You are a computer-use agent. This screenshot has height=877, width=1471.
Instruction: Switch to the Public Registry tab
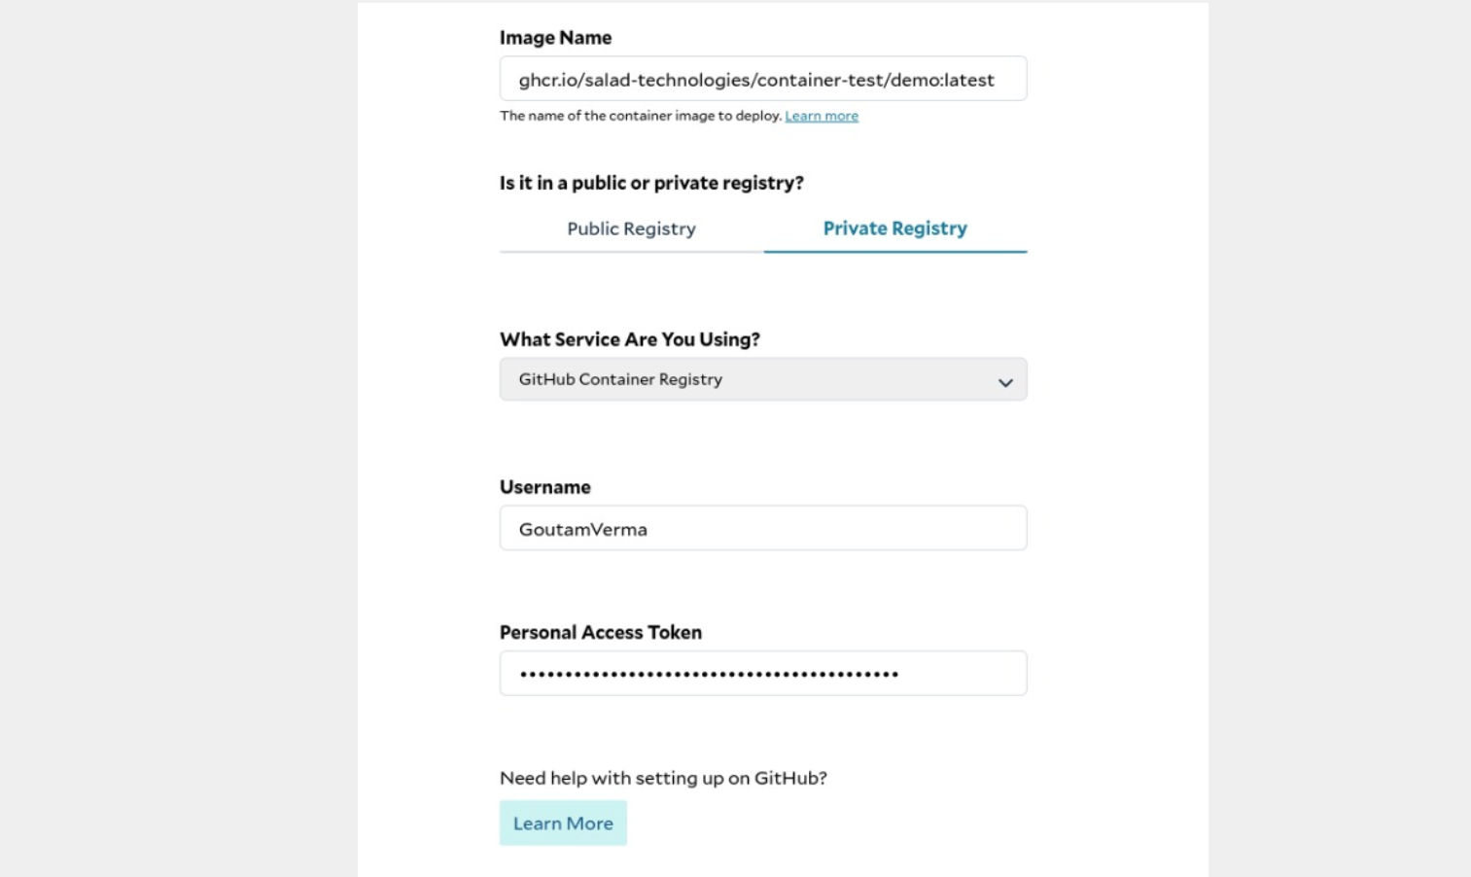(632, 228)
